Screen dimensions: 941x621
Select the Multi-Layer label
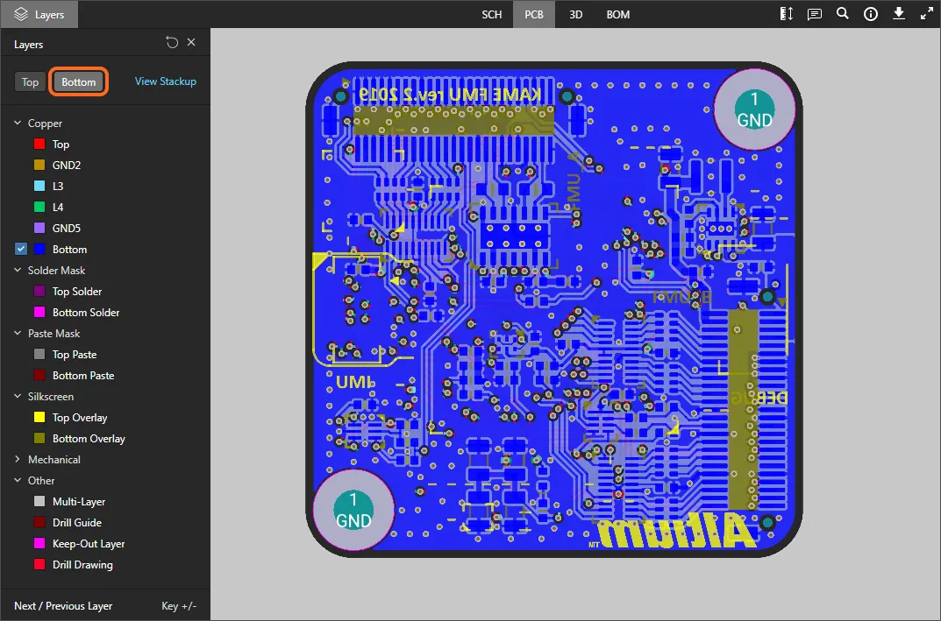(79, 501)
